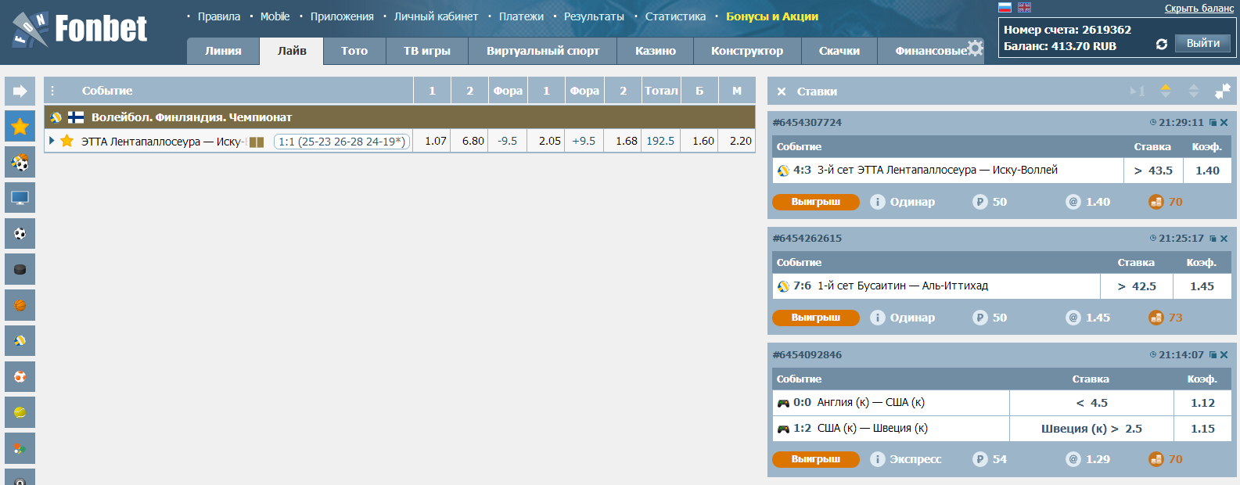Open the Платежи page
The height and width of the screenshot is (485, 1240).
(x=521, y=16)
